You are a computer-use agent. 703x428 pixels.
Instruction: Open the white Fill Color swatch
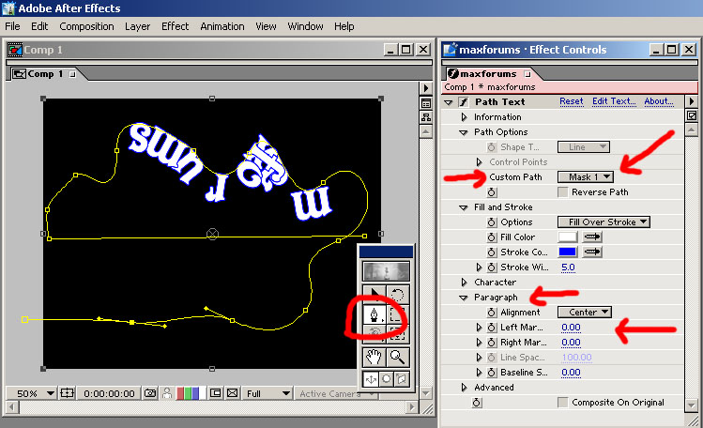(x=568, y=237)
